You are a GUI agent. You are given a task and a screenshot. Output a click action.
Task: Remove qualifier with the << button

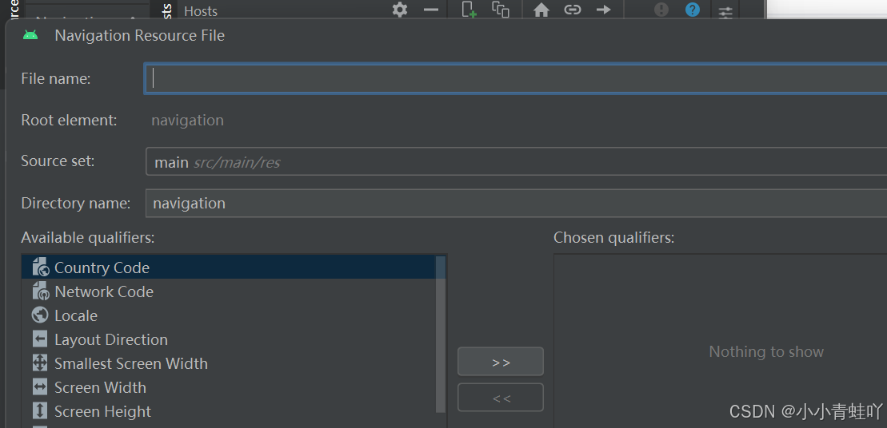[501, 398]
